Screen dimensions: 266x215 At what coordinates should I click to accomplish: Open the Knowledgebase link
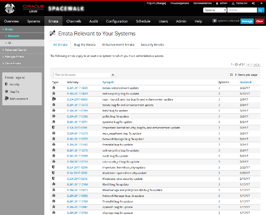pos(180,3)
